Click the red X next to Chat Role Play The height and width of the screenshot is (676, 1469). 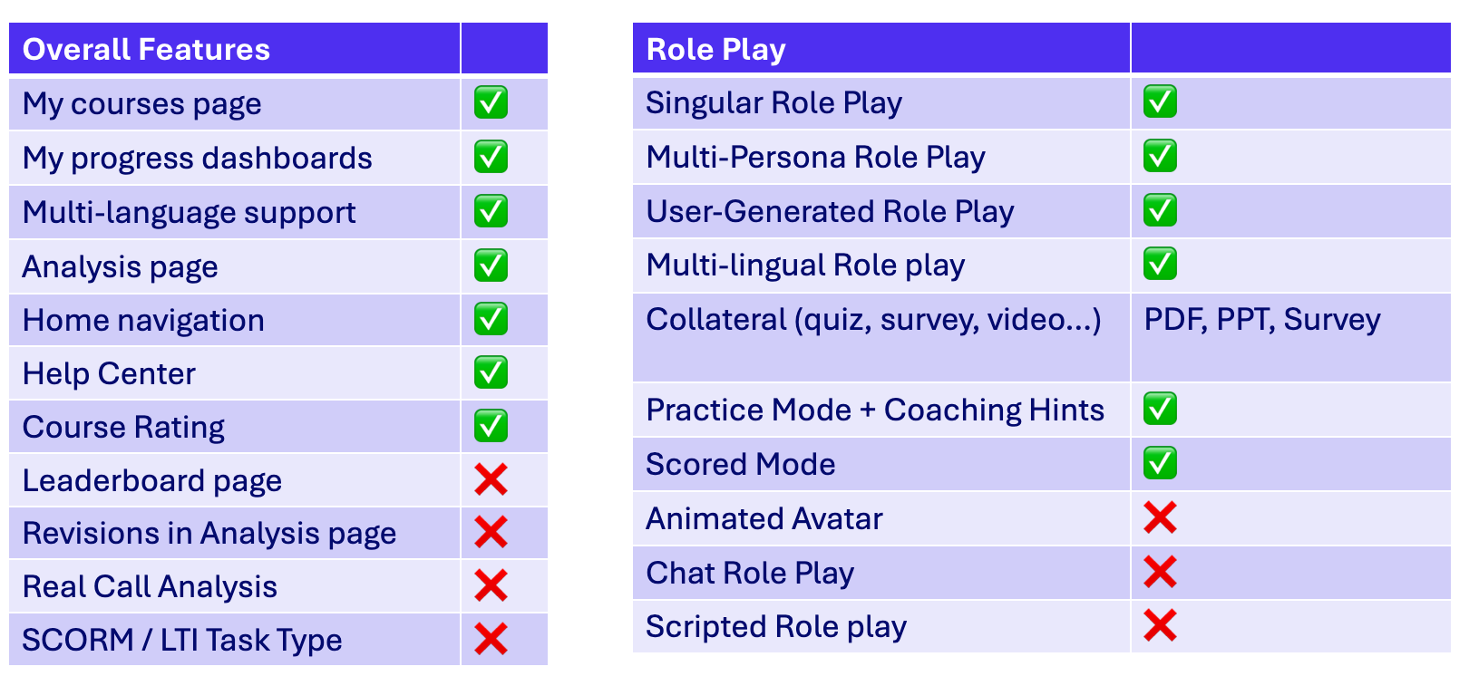click(1160, 572)
